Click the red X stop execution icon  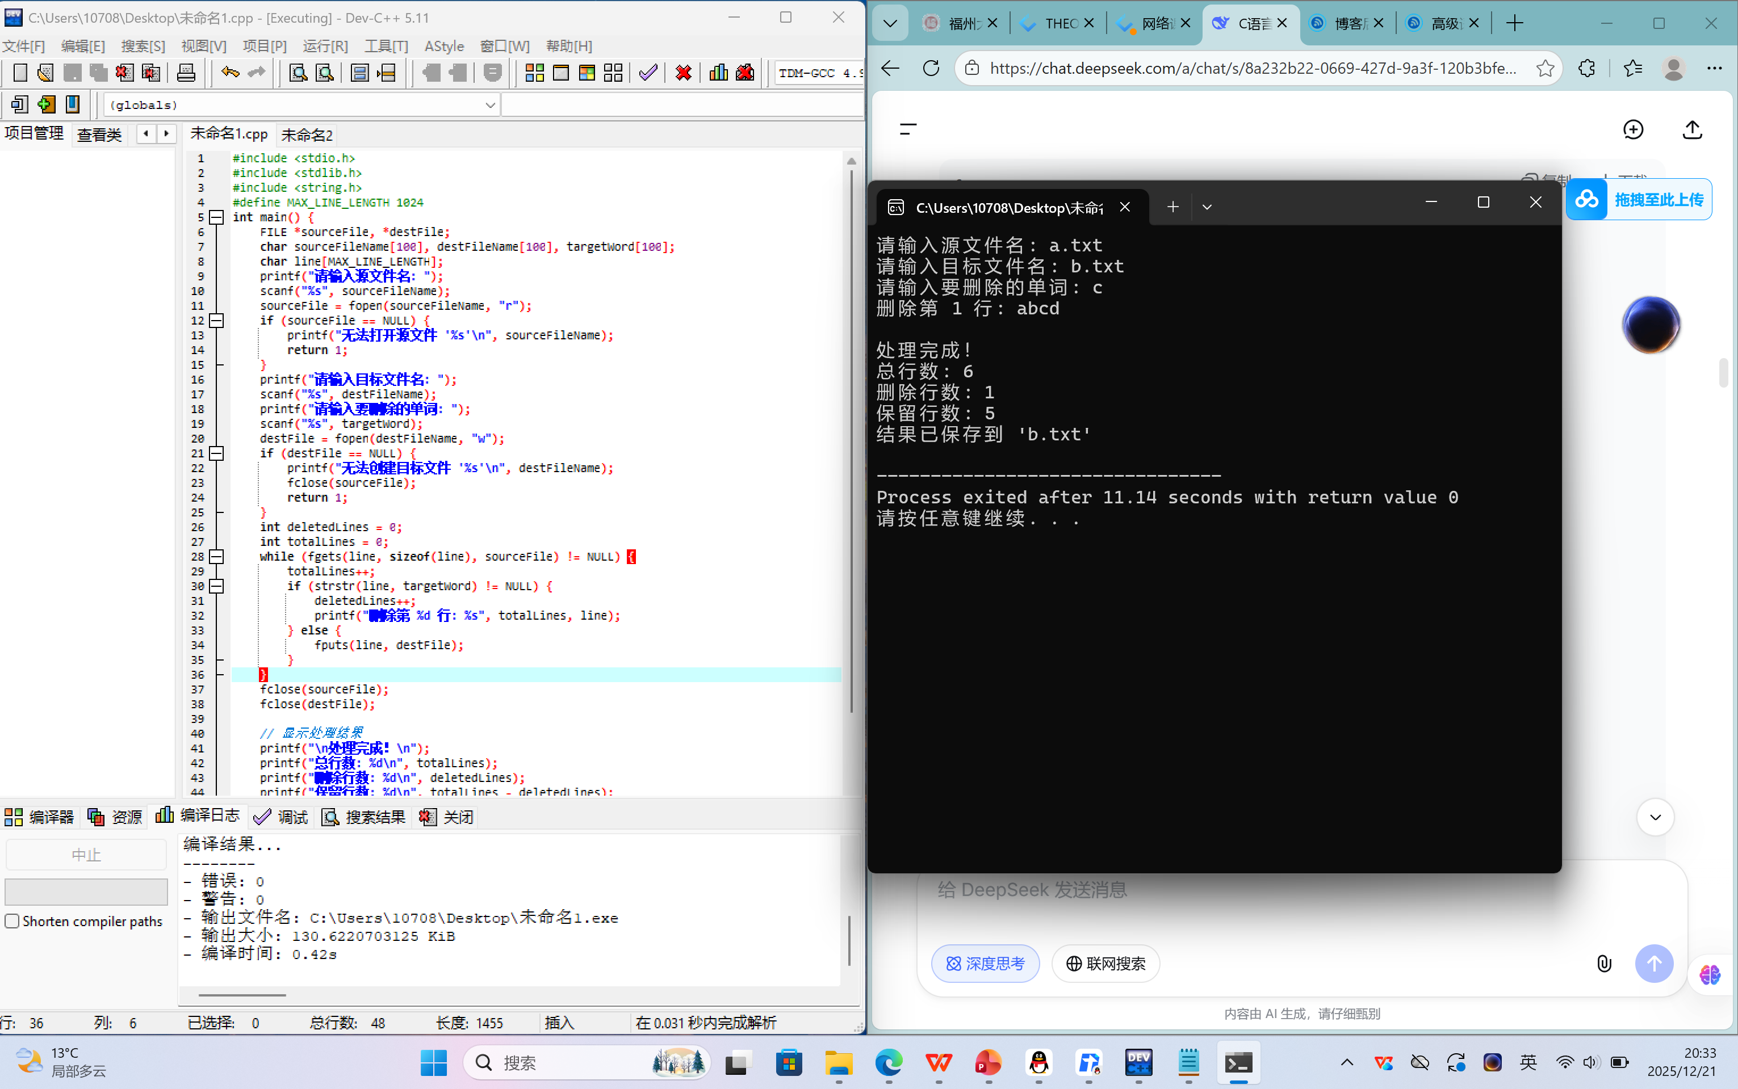point(683,73)
